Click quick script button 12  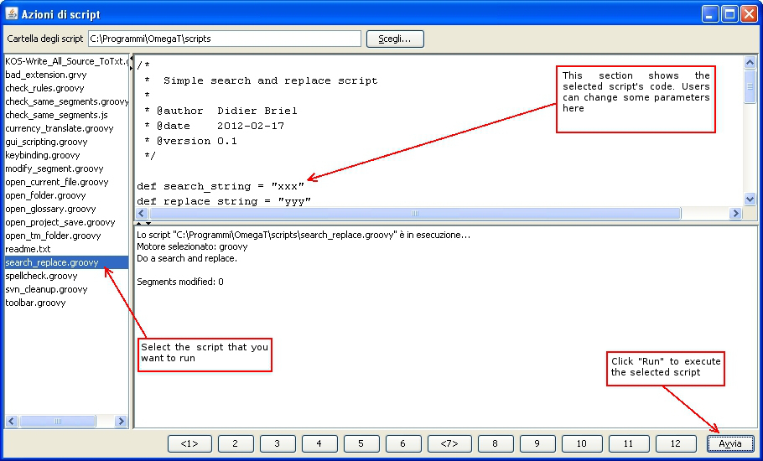(674, 443)
